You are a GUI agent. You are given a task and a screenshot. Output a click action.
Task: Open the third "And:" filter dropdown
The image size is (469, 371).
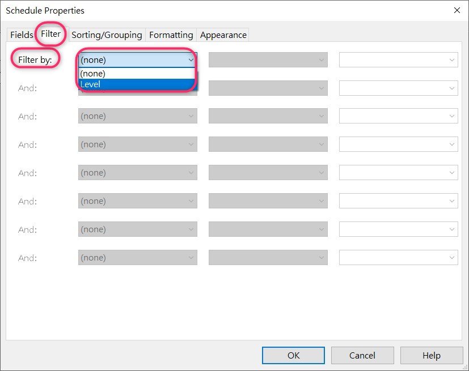[136, 144]
